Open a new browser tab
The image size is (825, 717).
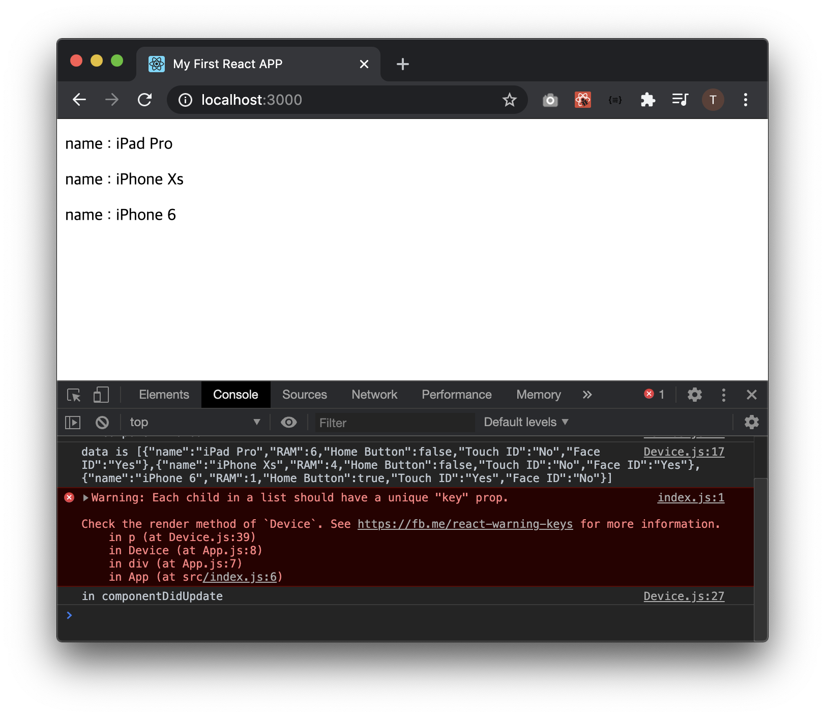[402, 64]
